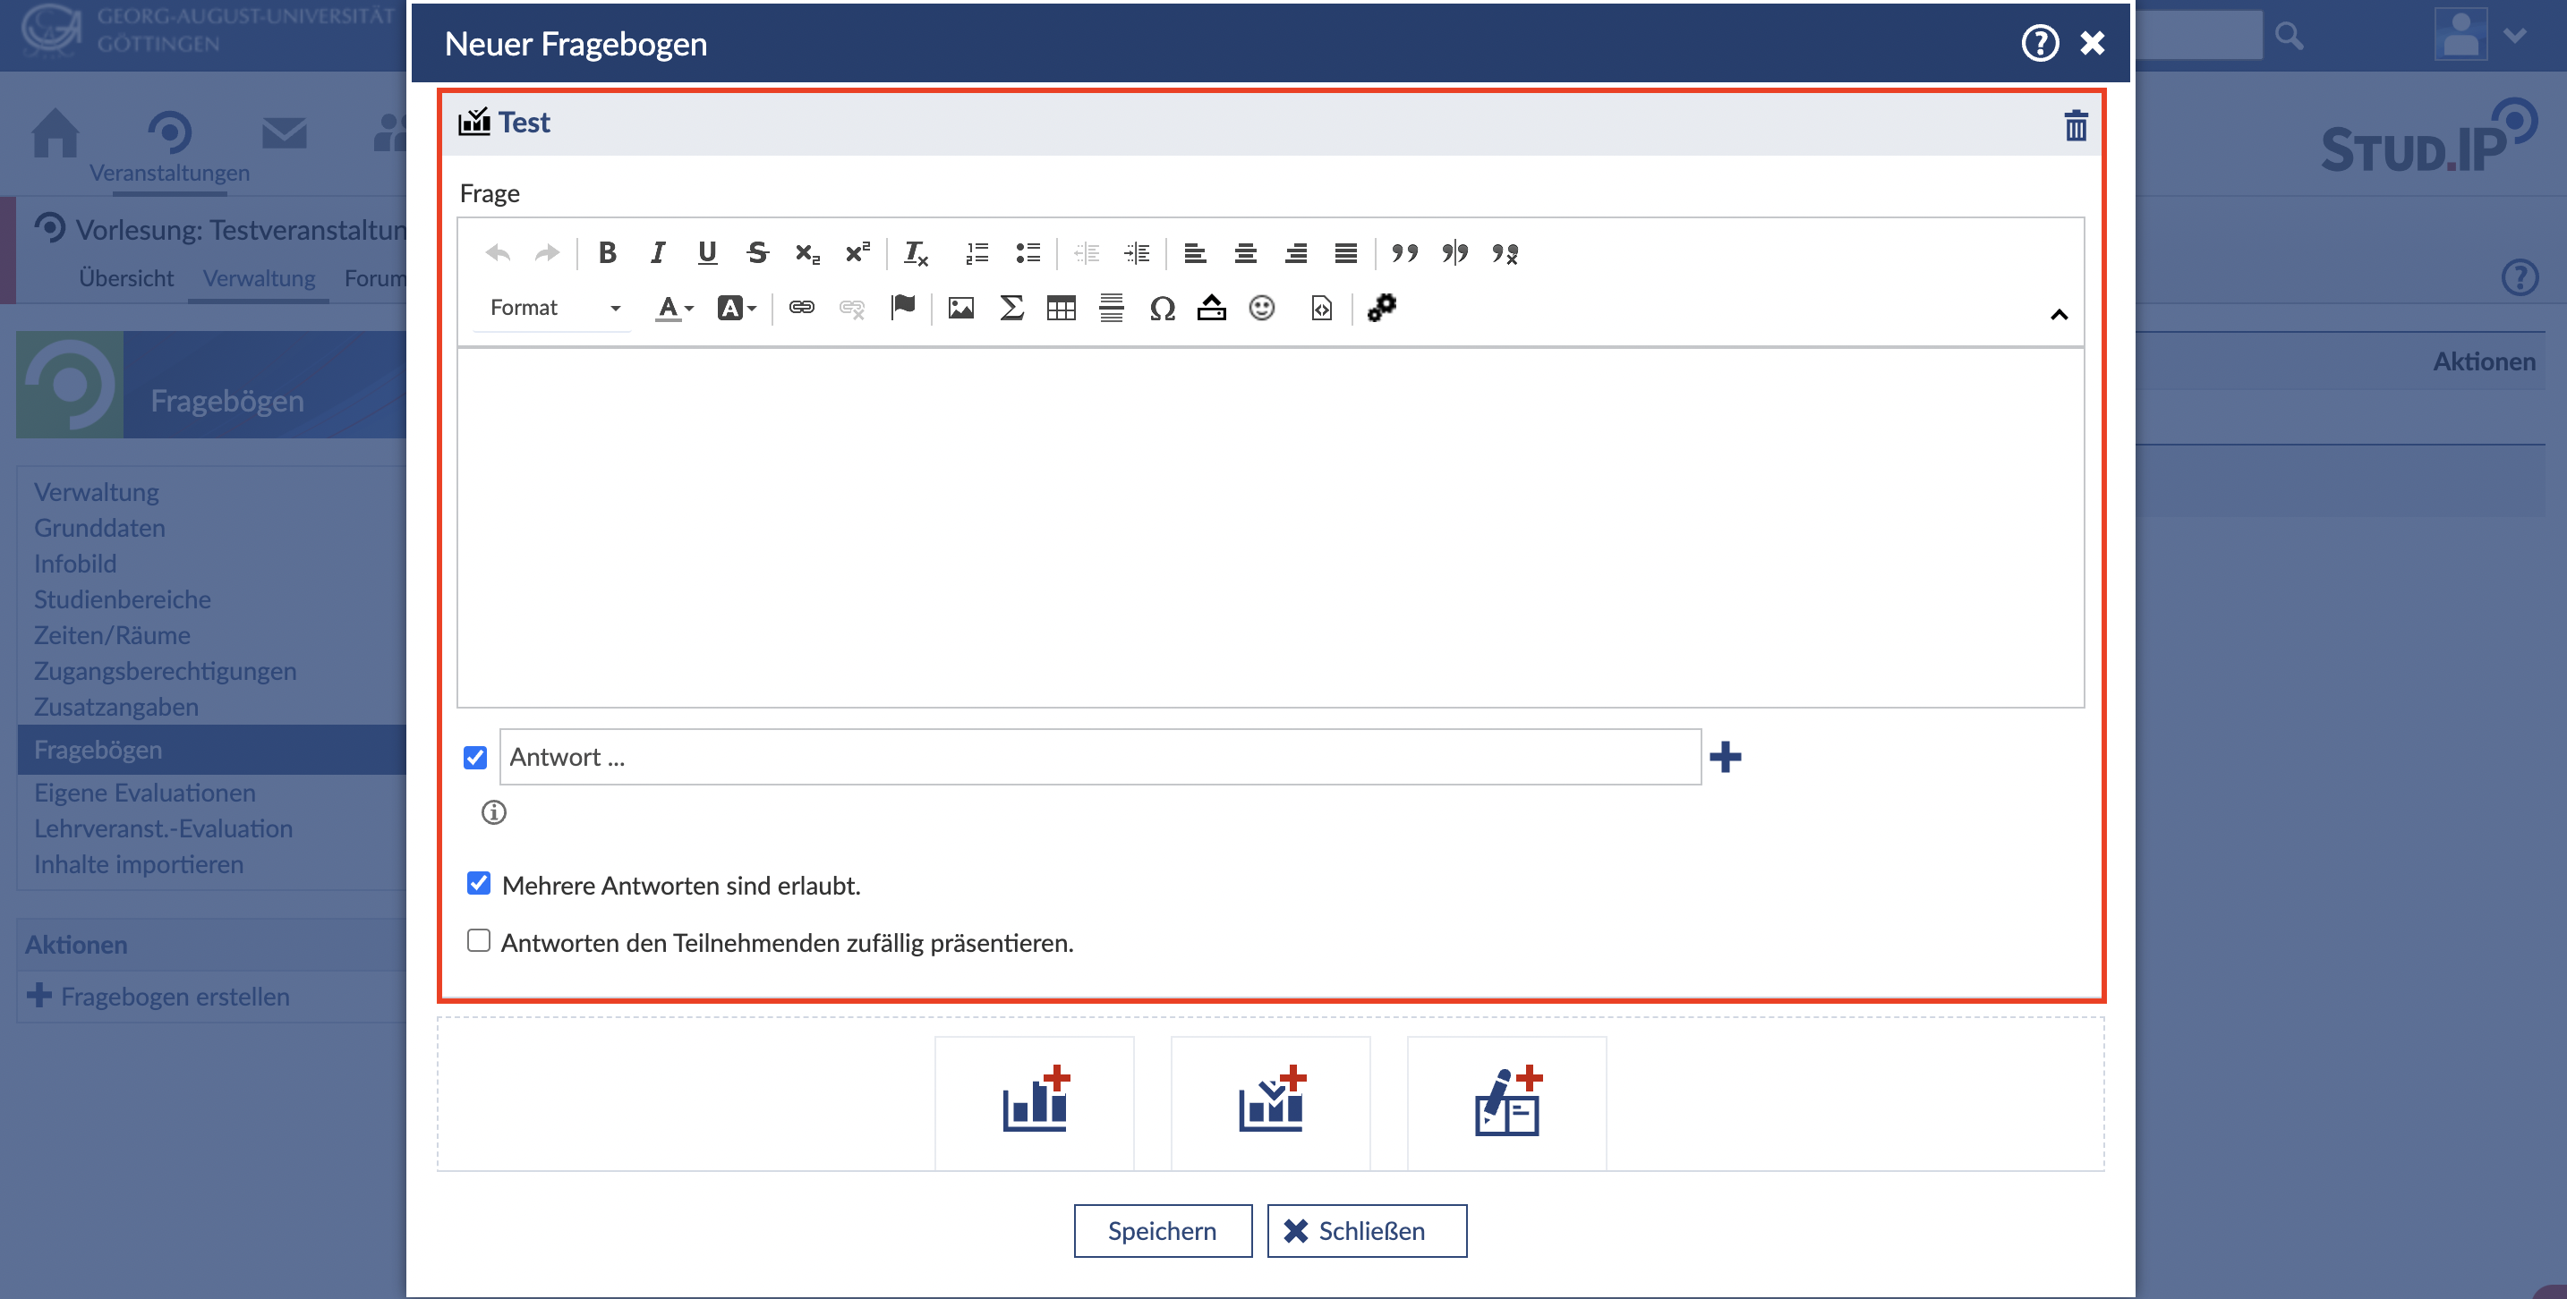The width and height of the screenshot is (2567, 1299).
Task: Delete the Test question with trash icon
Action: (x=2075, y=125)
